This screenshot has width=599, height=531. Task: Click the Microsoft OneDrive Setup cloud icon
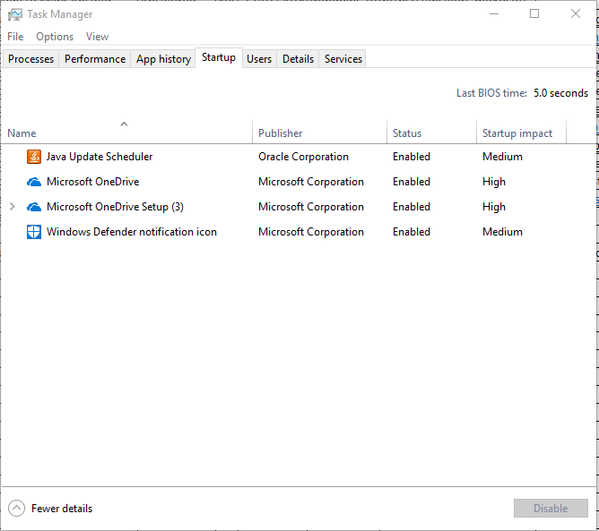34,207
